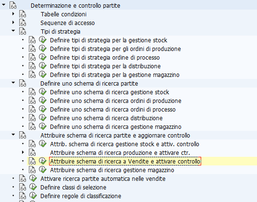Image resolution: width=257 pixels, height=202 pixels.
Task: Expand the 'Tabelle condizioni' node
Action: [x=13, y=14]
